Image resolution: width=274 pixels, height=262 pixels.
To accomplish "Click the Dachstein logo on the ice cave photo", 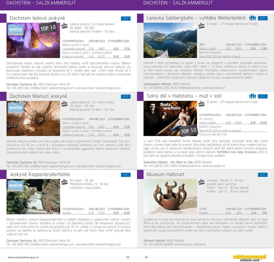I will click(15, 30).
